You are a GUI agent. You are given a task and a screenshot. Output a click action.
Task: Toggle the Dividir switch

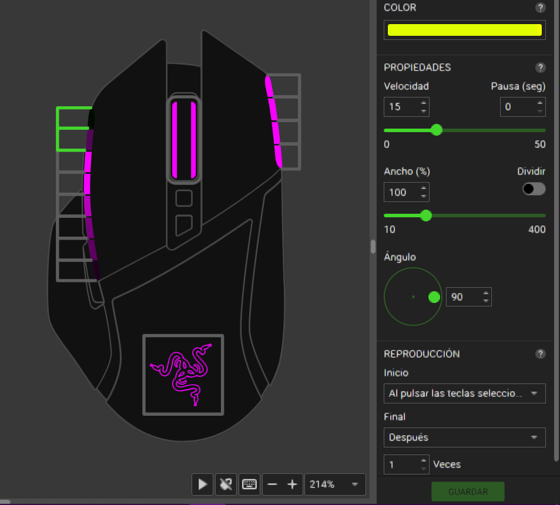pyautogui.click(x=534, y=189)
